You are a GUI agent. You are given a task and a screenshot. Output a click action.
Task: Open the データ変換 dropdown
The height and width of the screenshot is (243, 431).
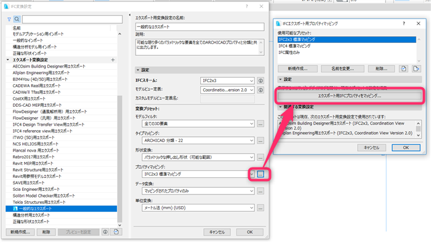pyautogui.click(x=198, y=191)
